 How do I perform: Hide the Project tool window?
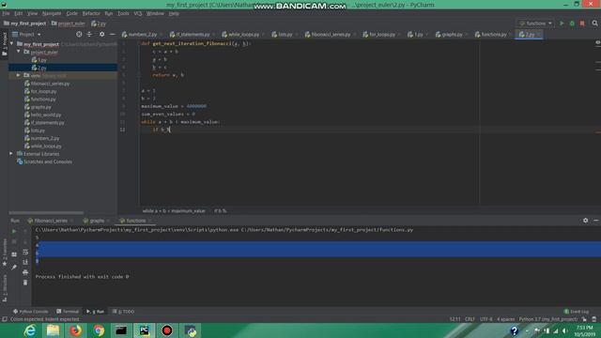click(112, 34)
